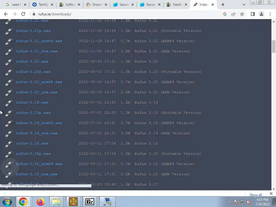
Task: Click the volume muted tray icon
Action: tap(249, 202)
